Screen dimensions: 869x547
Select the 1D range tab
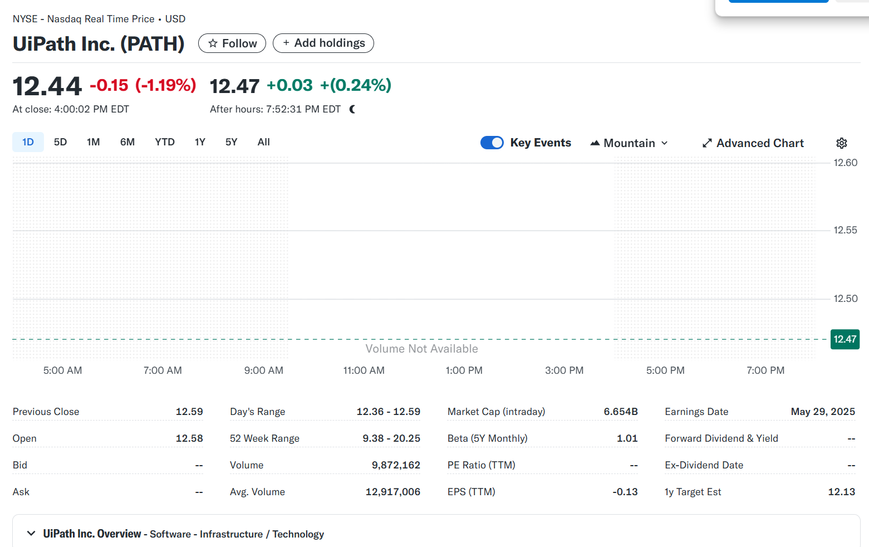(28, 142)
